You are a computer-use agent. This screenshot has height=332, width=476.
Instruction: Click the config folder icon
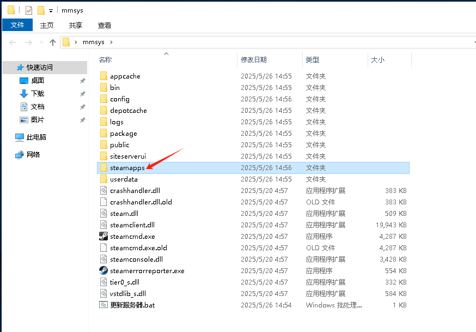point(103,99)
